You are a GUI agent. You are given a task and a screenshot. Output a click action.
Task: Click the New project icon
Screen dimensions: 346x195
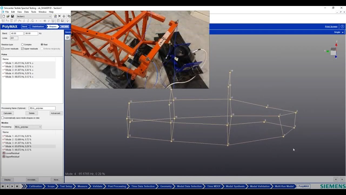[x=4, y=16]
